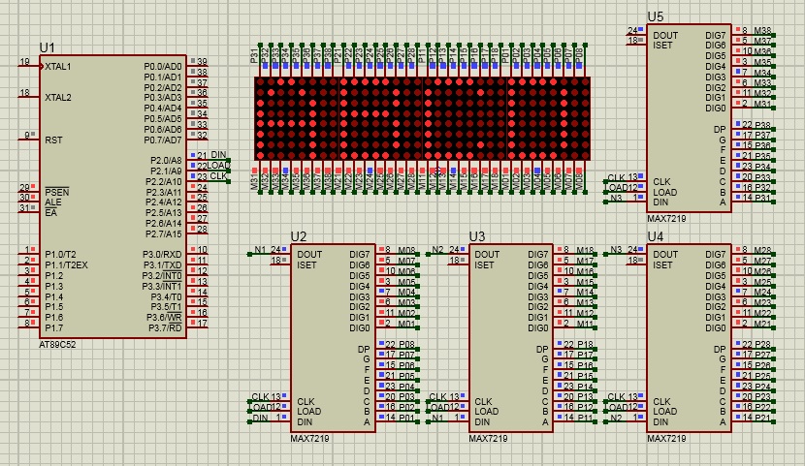Click the DIN net label at P2.0/A8
This screenshot has width=805, height=466.
(x=218, y=155)
